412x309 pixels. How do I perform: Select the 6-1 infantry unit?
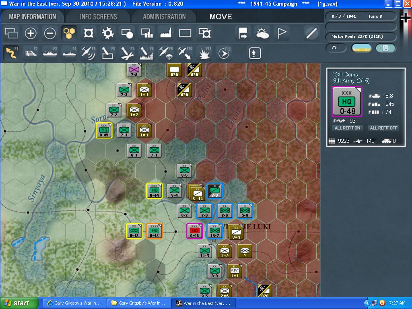[134, 150]
